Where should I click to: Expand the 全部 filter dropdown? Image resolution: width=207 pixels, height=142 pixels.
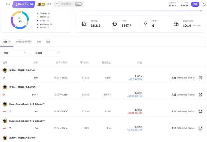click(16, 53)
